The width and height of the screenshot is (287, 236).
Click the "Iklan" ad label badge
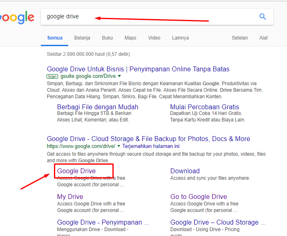pyautogui.click(x=52, y=77)
